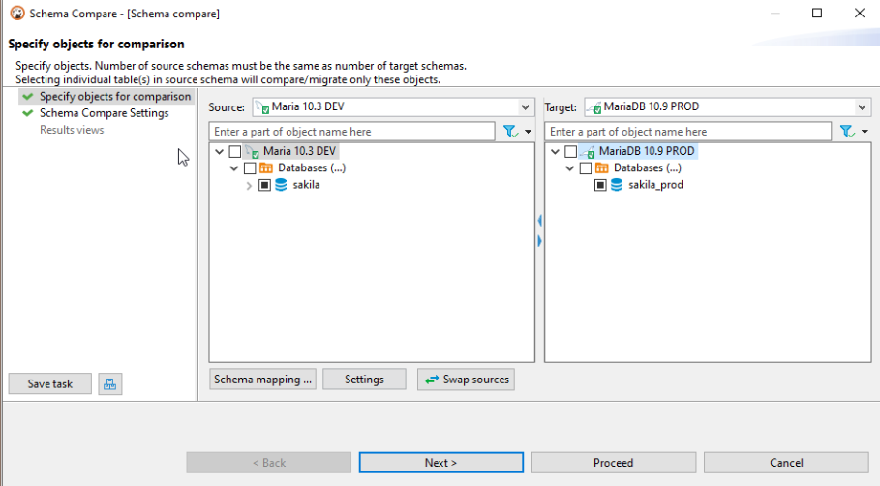This screenshot has width=880, height=486.
Task: Toggle the sakila_prod checkbox
Action: click(x=600, y=185)
